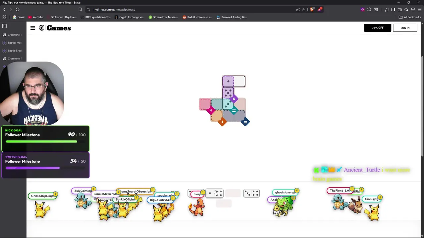Open Brave Rewards triangle icon
Screen dimensions: 424x238
pyautogui.click(x=320, y=10)
